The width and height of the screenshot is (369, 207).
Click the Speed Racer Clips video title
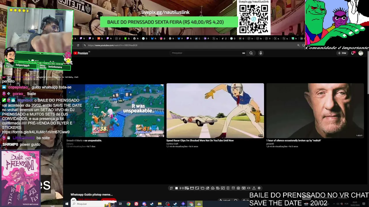[x=200, y=141]
